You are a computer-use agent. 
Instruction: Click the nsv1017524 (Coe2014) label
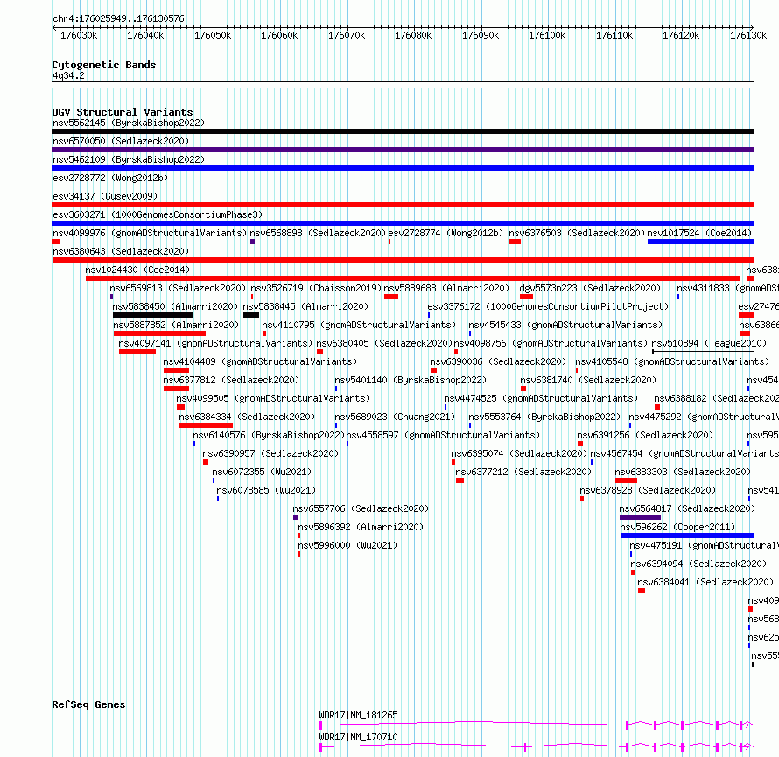click(x=699, y=233)
